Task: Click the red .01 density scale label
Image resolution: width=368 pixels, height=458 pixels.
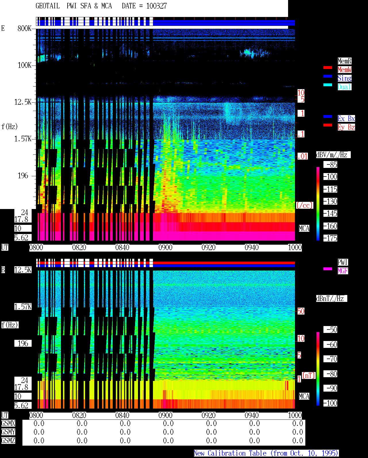Action: point(302,156)
